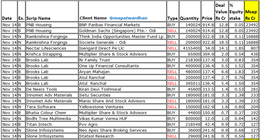
Task: Select the price 304.9 cell
Action: click(208, 54)
